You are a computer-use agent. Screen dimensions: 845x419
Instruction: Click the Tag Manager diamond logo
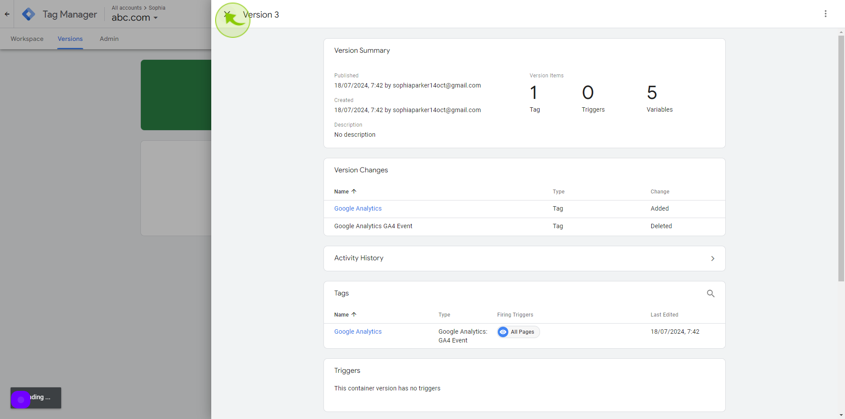[29, 14]
